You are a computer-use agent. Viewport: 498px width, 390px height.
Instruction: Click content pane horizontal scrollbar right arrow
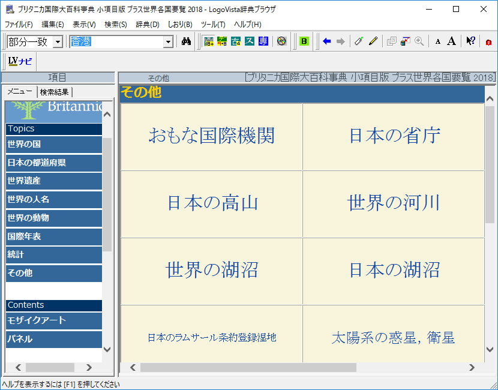472,367
